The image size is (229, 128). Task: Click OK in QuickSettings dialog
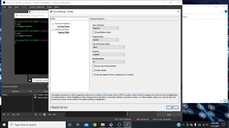(172, 107)
